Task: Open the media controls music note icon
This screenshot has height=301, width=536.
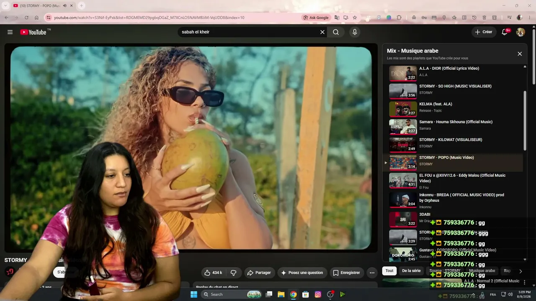Action: [x=509, y=18]
